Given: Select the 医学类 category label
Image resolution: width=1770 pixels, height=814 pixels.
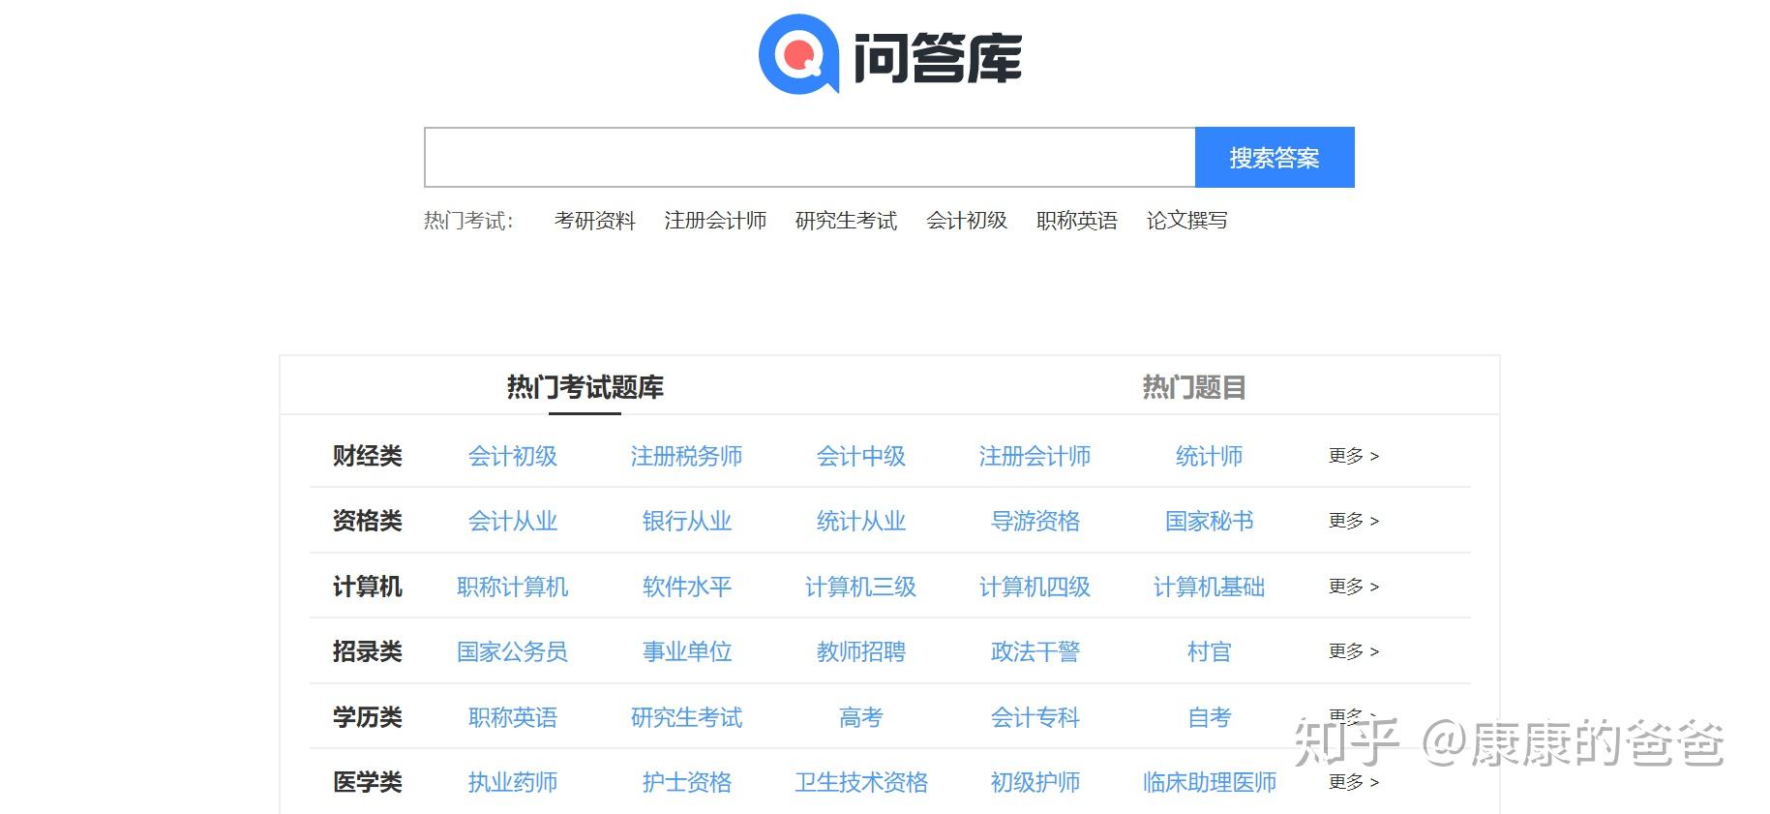Looking at the screenshot, I should [x=368, y=782].
